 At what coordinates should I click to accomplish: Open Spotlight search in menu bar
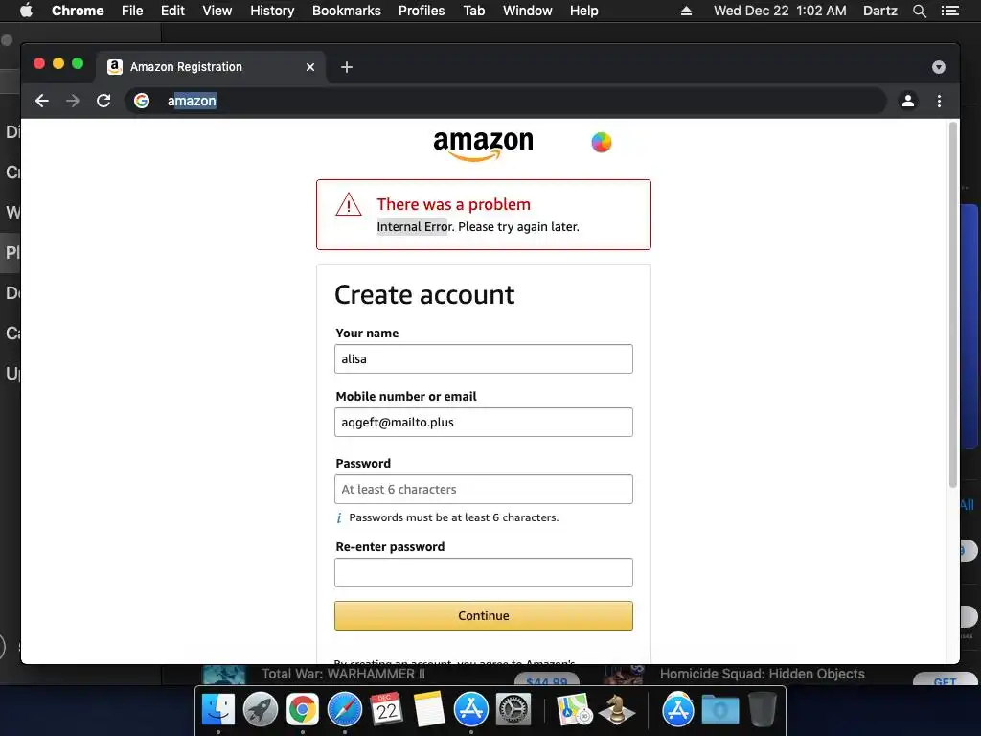point(920,11)
